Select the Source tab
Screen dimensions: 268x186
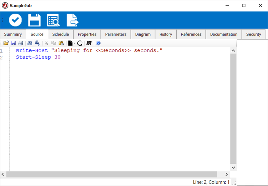[x=37, y=34]
